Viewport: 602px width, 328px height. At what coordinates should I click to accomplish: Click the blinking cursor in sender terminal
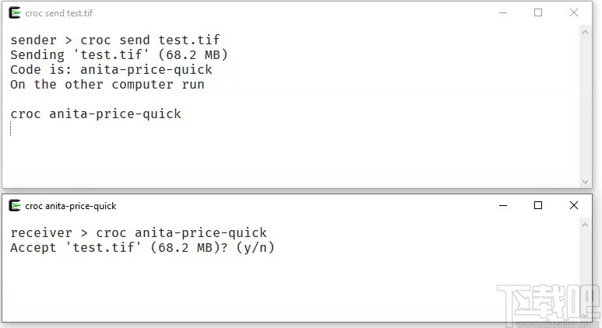click(11, 128)
